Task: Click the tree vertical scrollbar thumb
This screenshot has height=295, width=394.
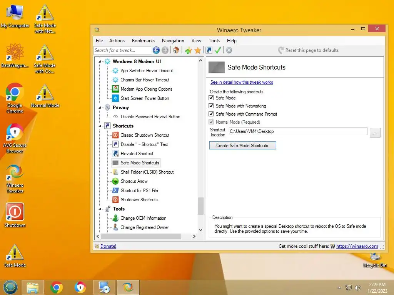Action: (x=200, y=206)
